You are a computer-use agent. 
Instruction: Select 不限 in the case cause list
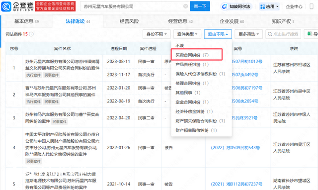[180, 45]
